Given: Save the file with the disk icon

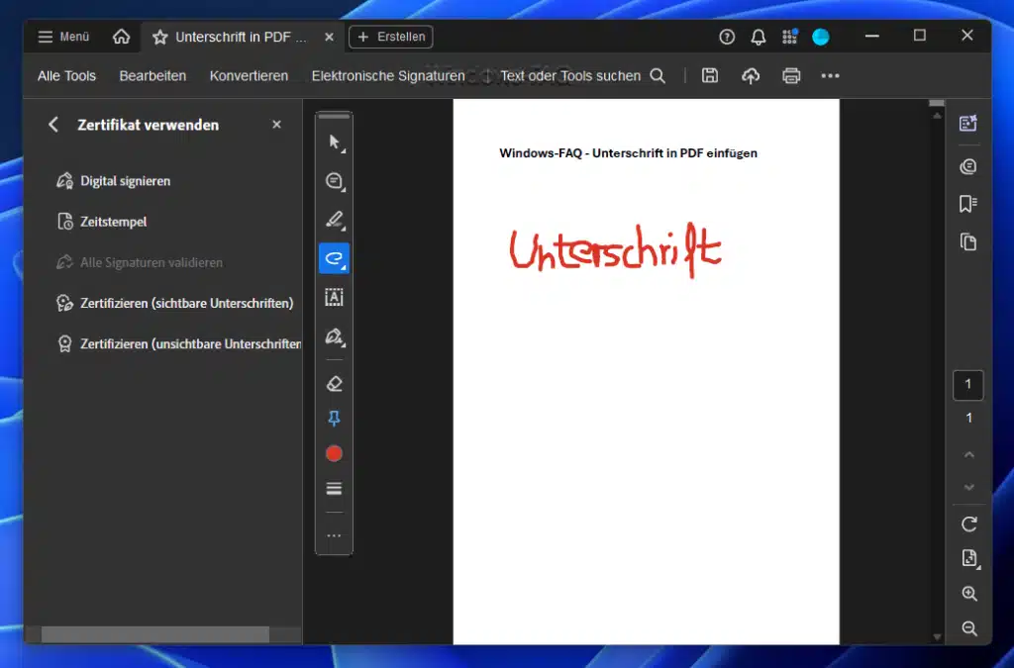Looking at the screenshot, I should pos(710,75).
